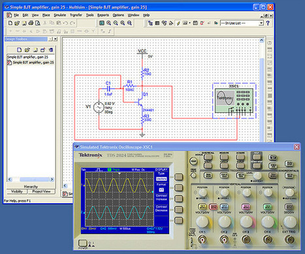
Task: Click the Print Preview icon in main toolbar
Action: [38, 23]
